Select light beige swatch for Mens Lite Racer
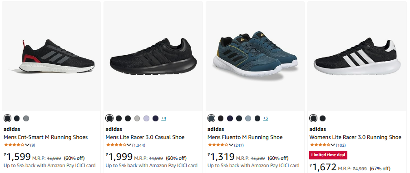Screen dimensions: 410x173 pos(137,119)
